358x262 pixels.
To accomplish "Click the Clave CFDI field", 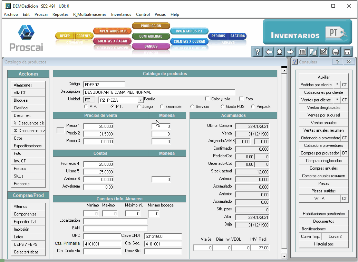I will (163, 236).
